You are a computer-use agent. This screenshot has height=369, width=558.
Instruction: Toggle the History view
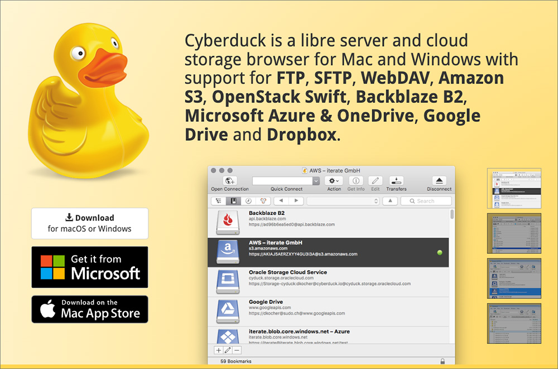pos(249,200)
